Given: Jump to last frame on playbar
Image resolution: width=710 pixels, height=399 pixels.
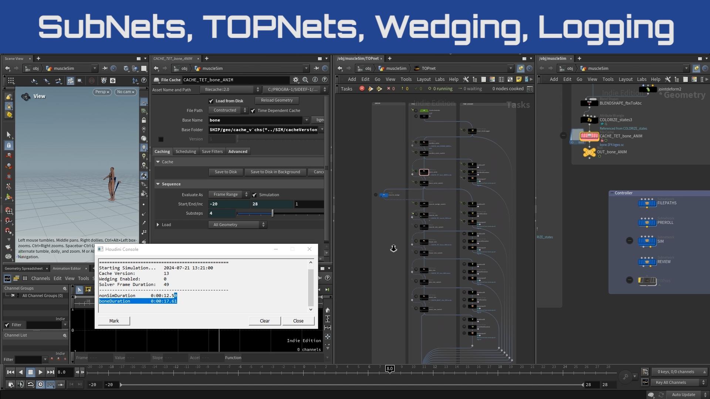Looking at the screenshot, I should [x=51, y=372].
